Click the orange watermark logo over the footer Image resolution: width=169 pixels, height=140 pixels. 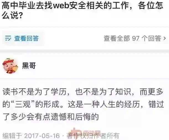[85, 133]
